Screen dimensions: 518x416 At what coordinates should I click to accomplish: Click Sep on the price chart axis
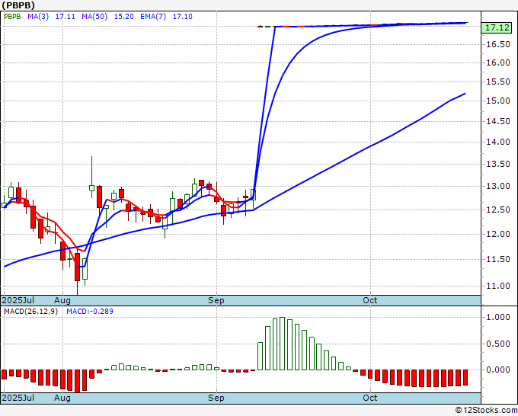click(x=216, y=301)
